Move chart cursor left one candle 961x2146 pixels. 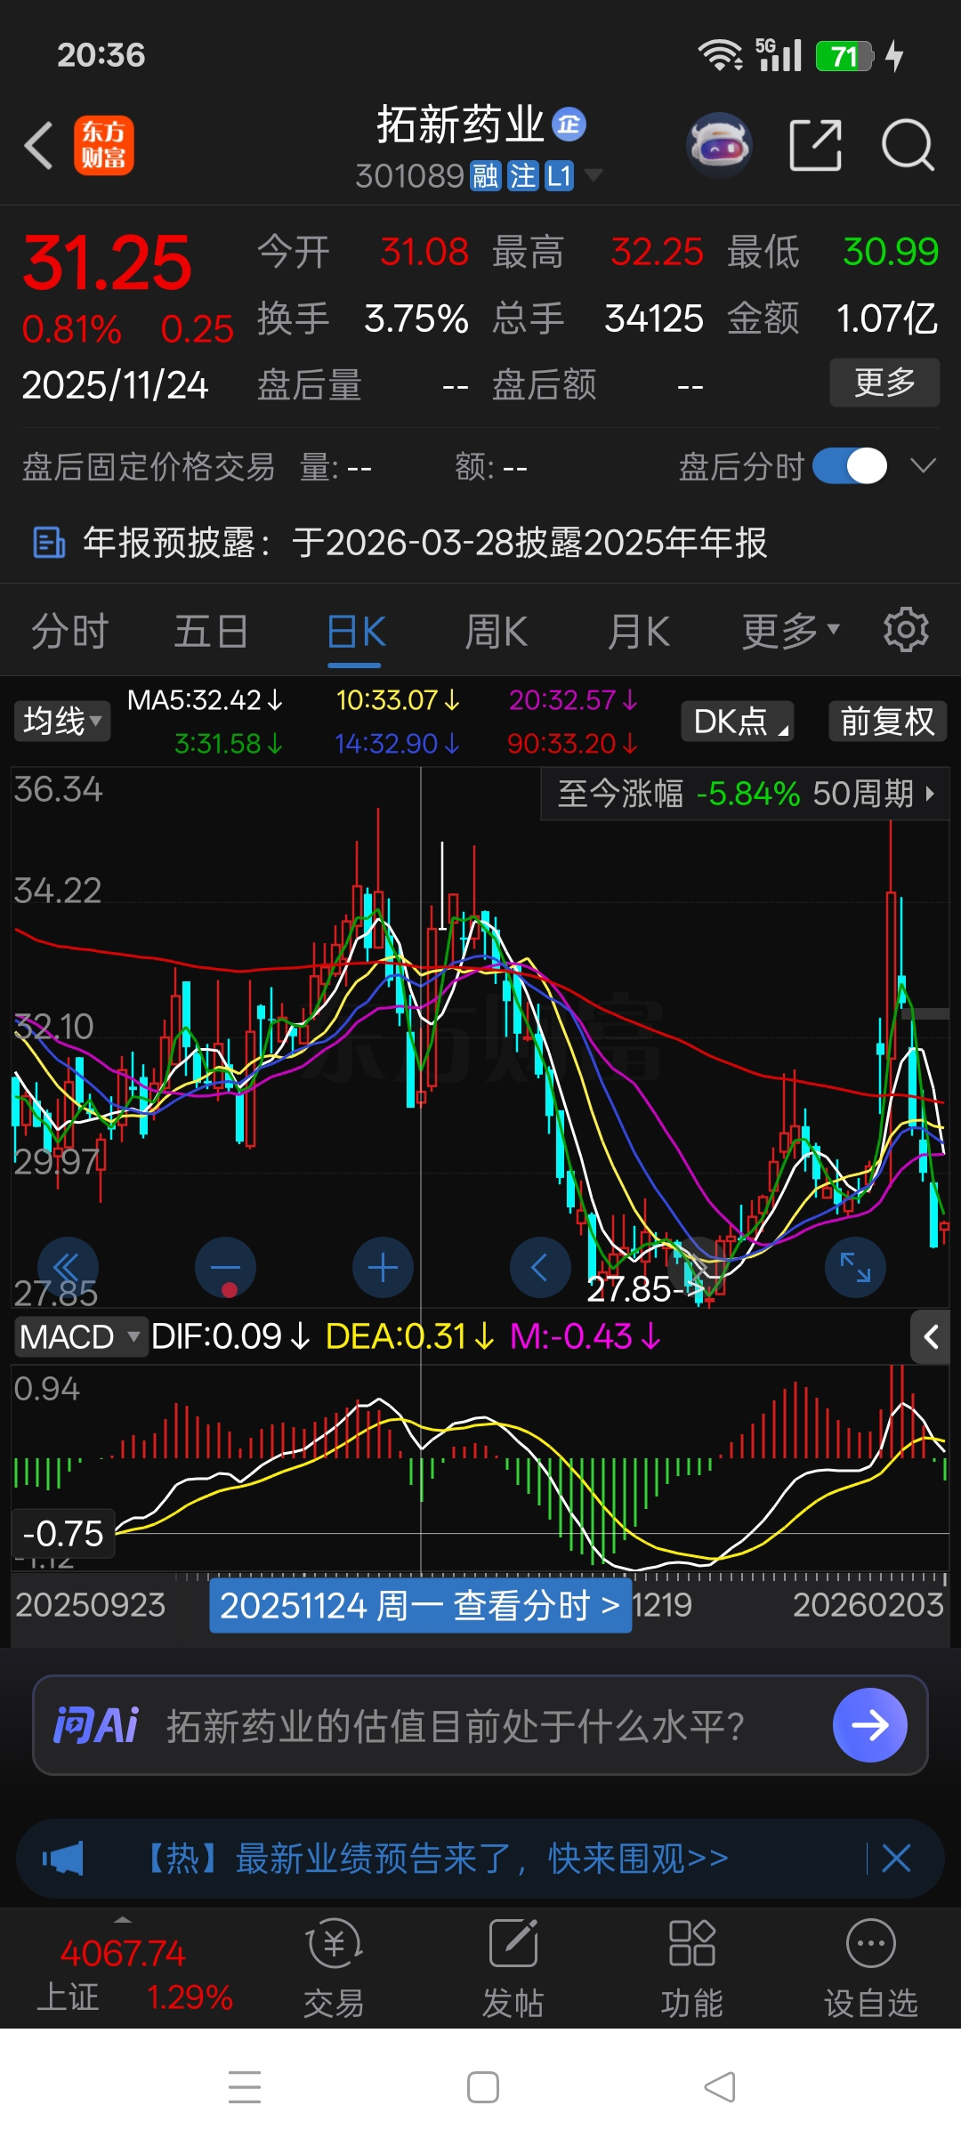pyautogui.click(x=540, y=1267)
